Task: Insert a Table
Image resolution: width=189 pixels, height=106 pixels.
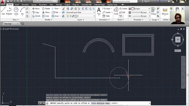Action: [x=106, y=16]
